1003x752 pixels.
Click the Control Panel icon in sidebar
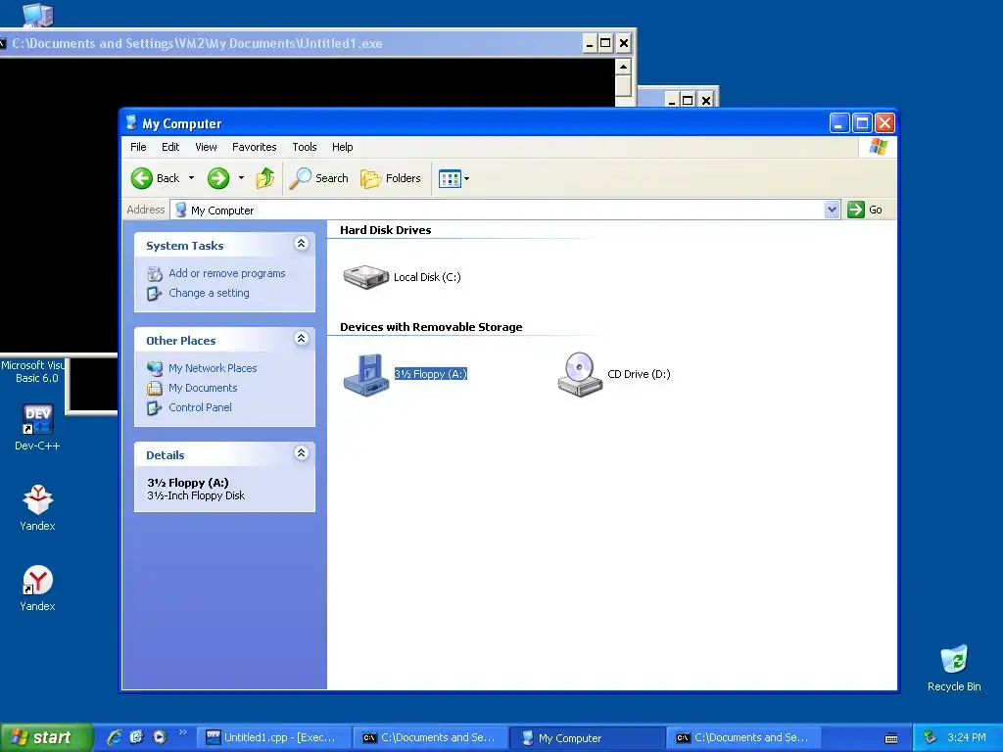coord(154,408)
